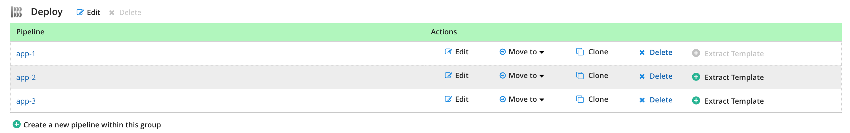This screenshot has width=850, height=133.
Task: Click the delete X icon for app-3
Action: pos(642,100)
